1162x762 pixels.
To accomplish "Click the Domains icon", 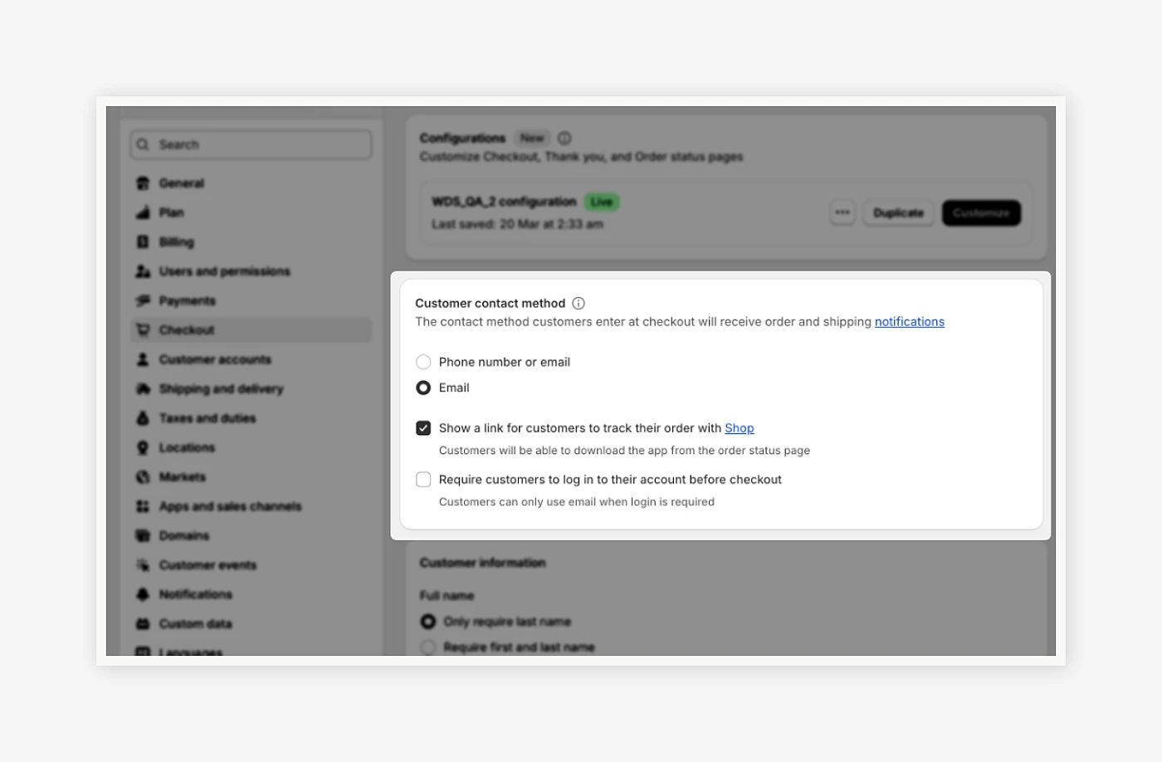I will pos(143,535).
